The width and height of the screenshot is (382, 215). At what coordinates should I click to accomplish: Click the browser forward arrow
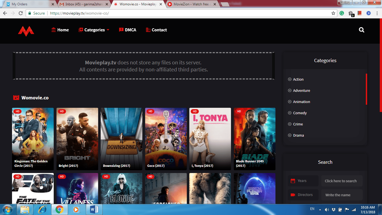[x=13, y=13]
